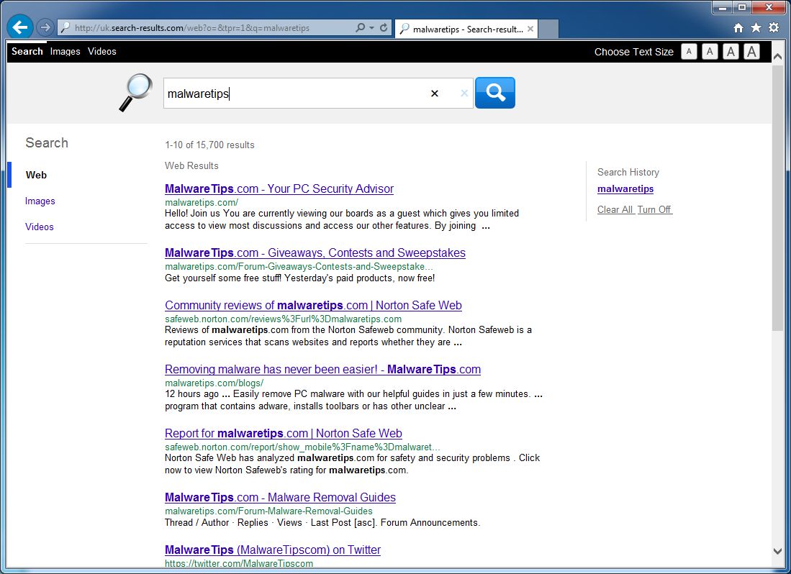
Task: Clear the search box with black X
Action: pos(434,94)
